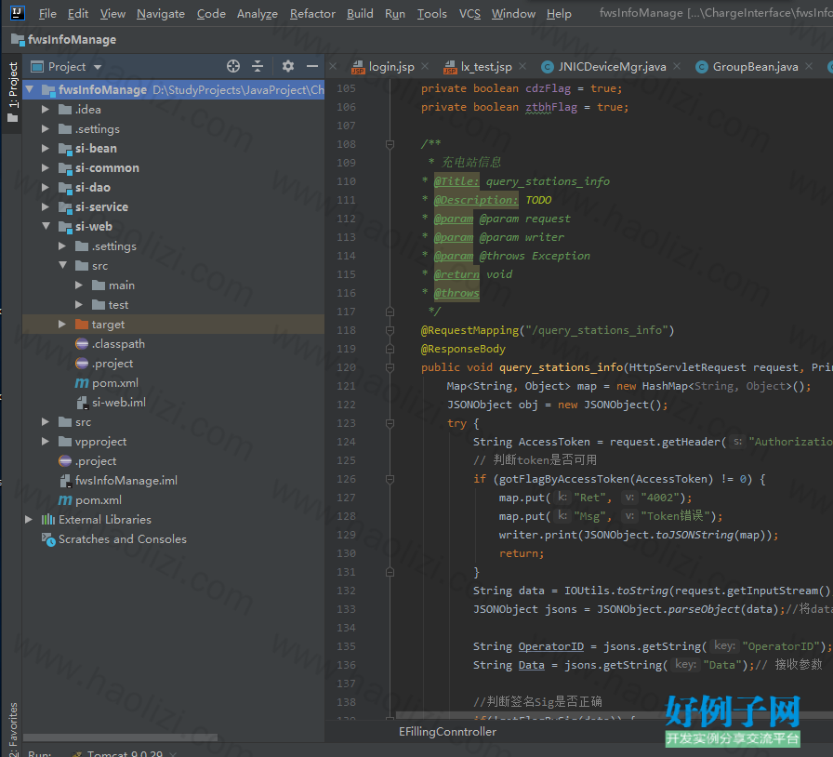833x757 pixels.
Task: Open the Build menu
Action: [x=360, y=13]
